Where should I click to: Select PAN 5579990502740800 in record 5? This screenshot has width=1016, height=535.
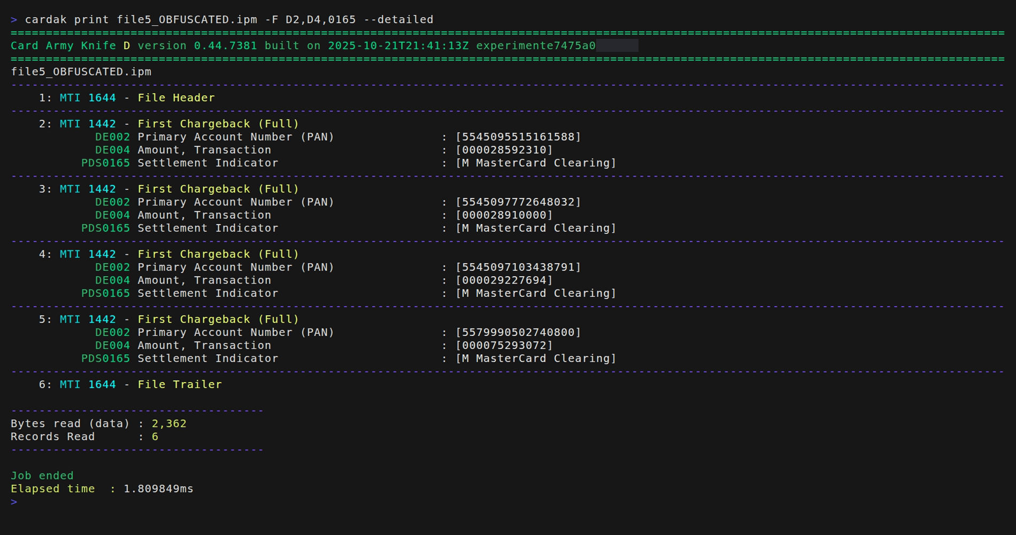[x=517, y=332]
